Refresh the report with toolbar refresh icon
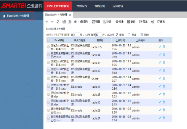Image resolution: width=187 pixels, height=129 pixels. click(x=58, y=21)
